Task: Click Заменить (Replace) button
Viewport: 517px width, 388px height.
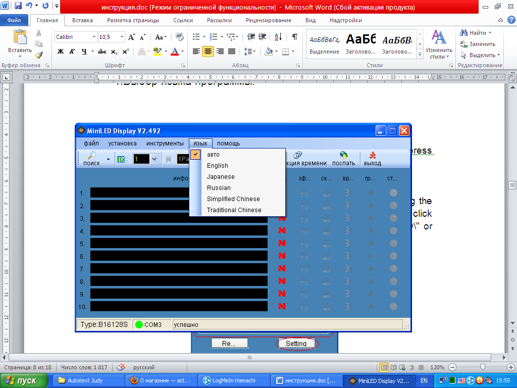Action: pos(478,44)
